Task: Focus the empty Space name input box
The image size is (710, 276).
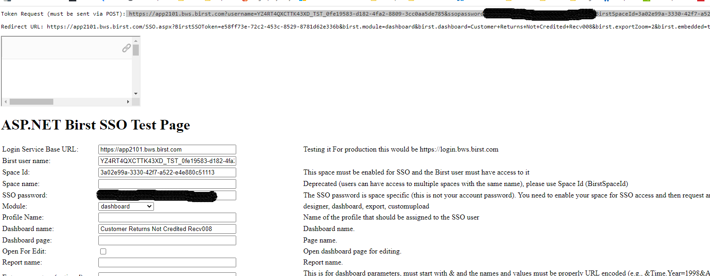Action: click(x=167, y=184)
